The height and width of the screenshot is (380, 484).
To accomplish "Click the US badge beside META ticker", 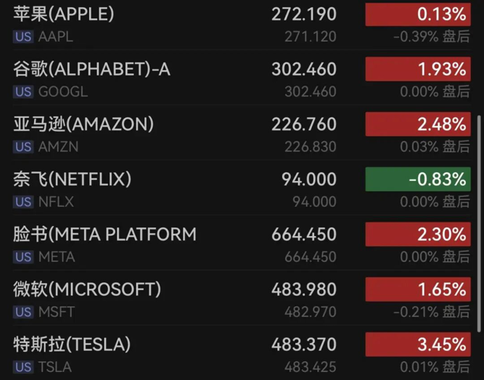I will [23, 256].
